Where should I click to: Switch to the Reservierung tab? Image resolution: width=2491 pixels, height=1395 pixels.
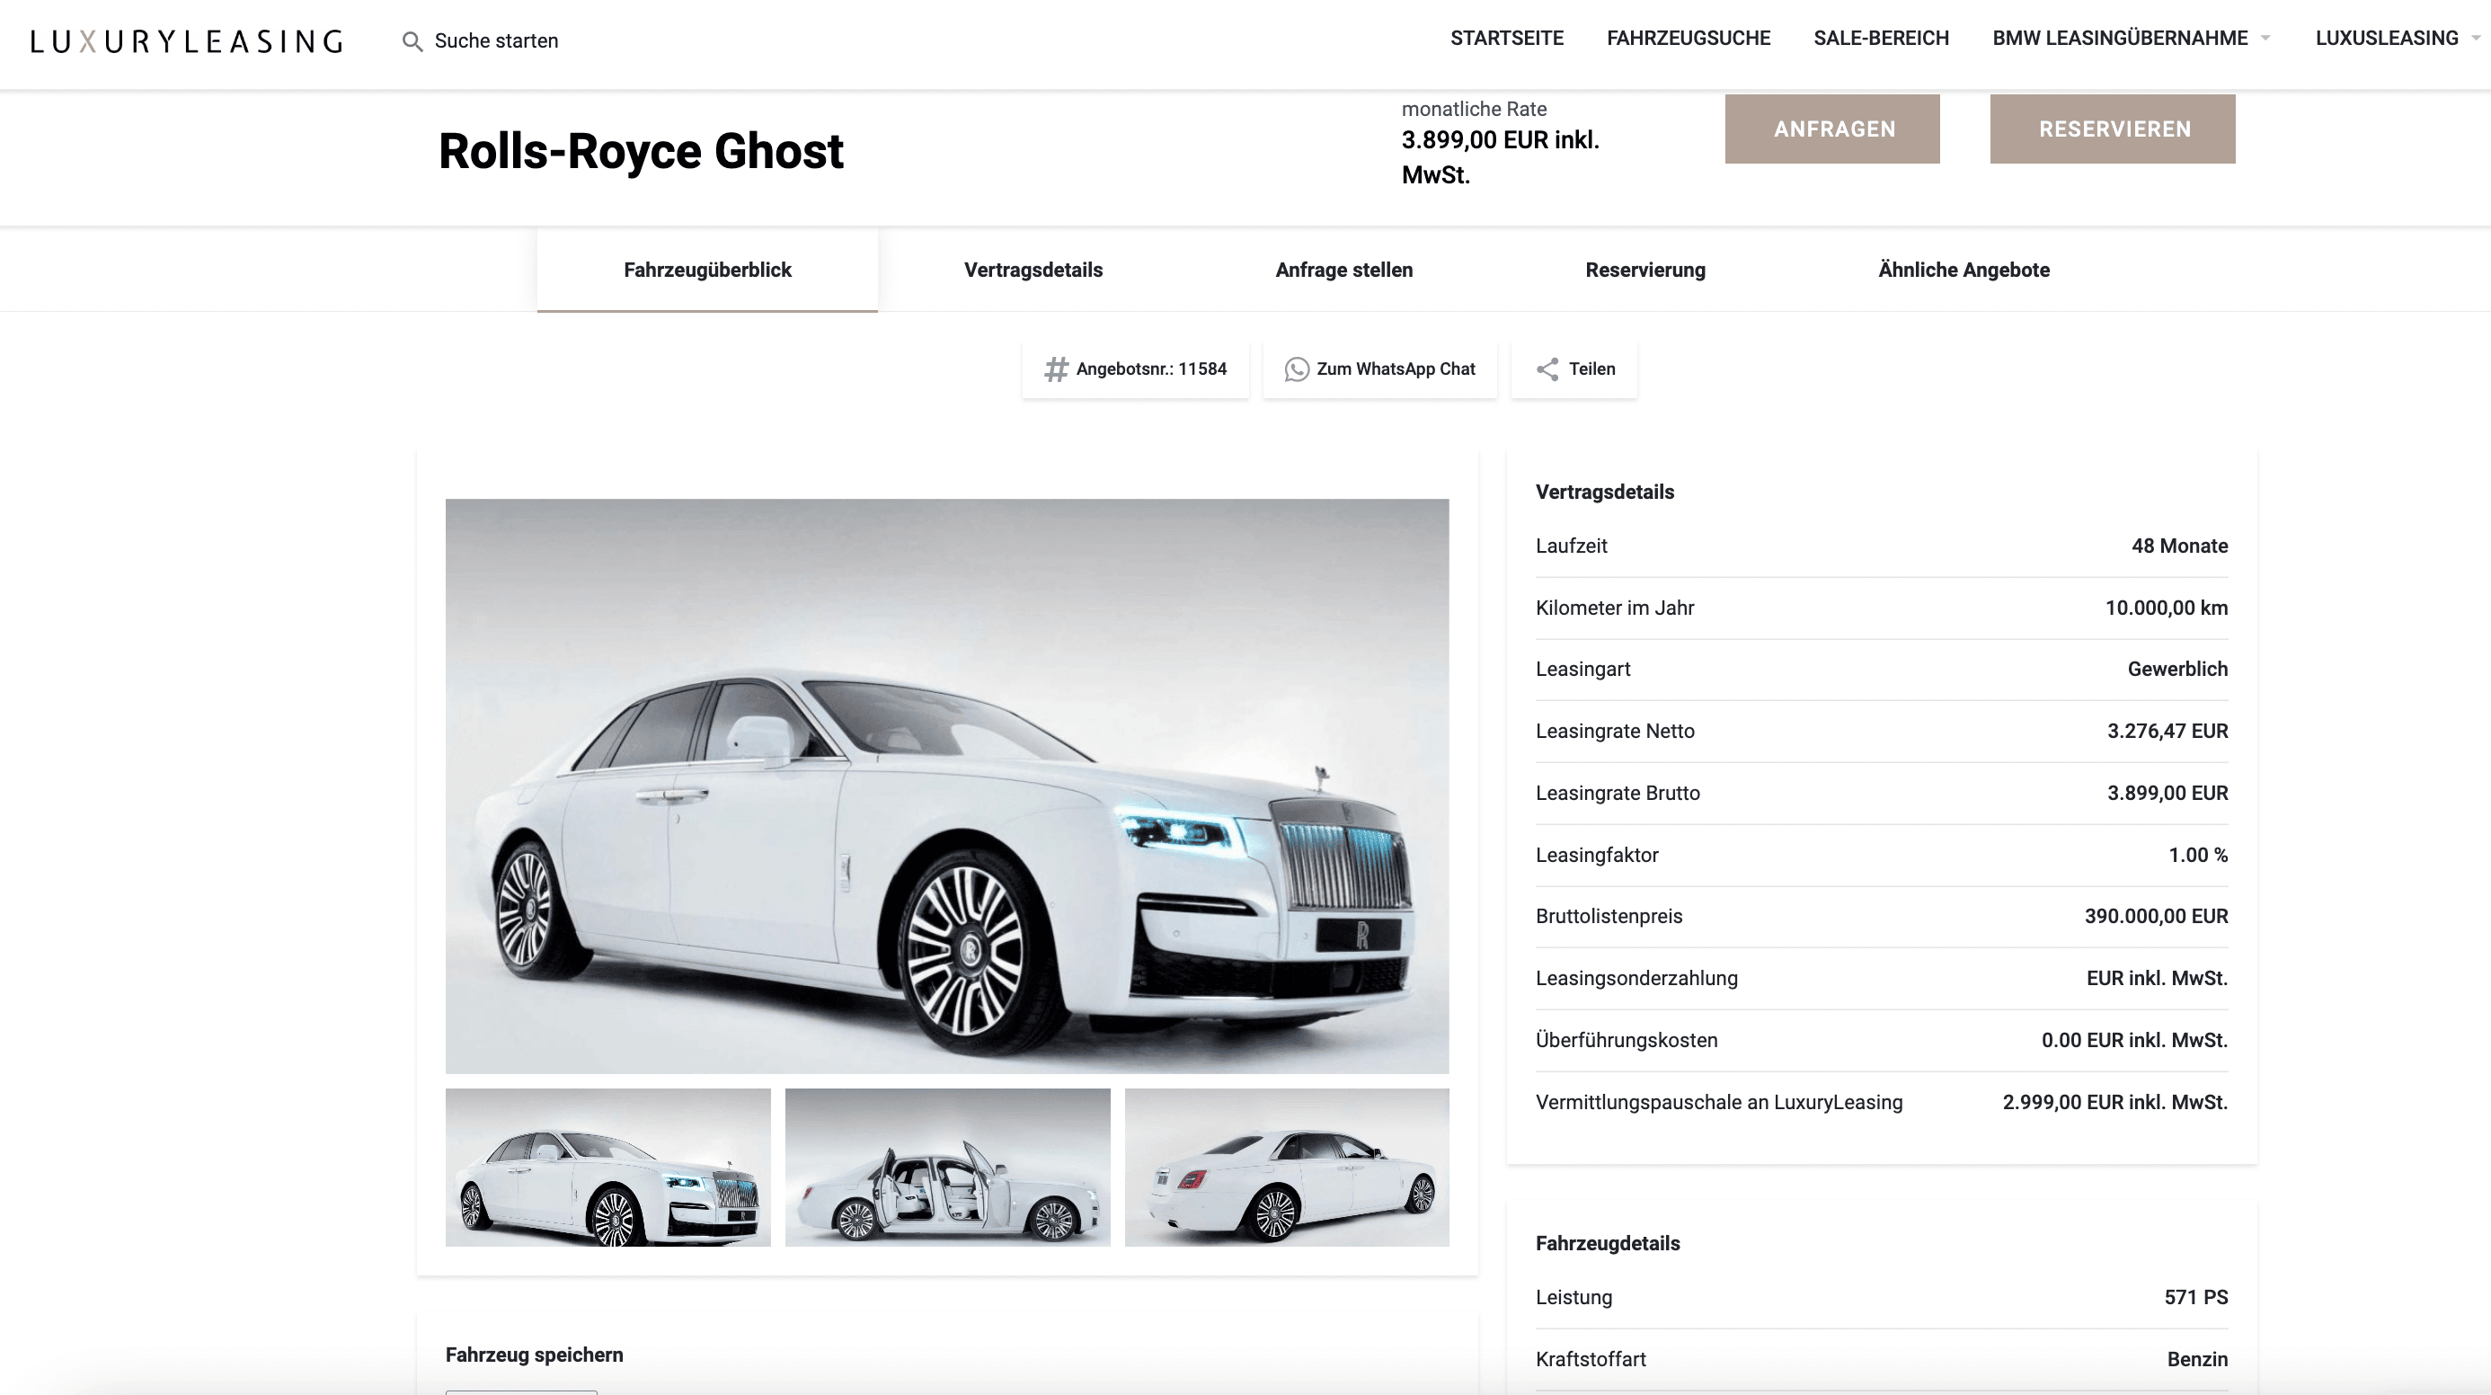[1644, 270]
